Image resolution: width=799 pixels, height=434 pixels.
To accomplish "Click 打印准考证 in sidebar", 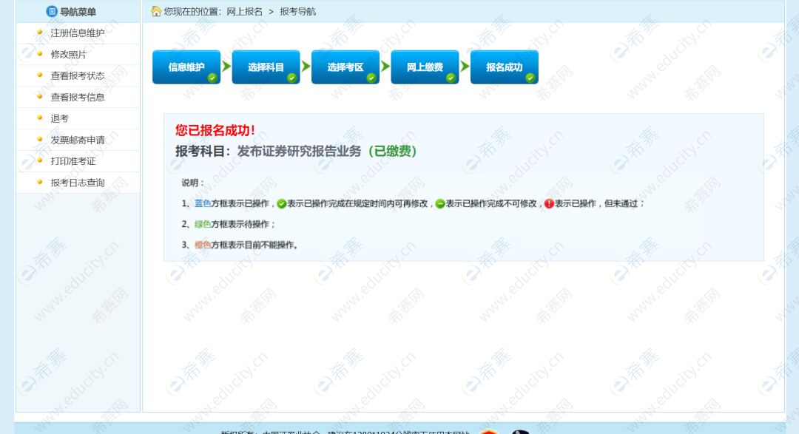I will pos(73,161).
